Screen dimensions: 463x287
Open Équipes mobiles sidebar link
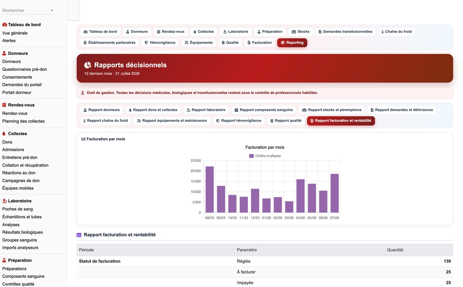tap(18, 189)
